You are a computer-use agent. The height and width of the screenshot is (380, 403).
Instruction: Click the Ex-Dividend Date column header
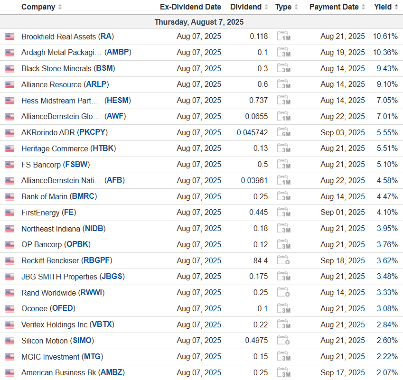[190, 7]
